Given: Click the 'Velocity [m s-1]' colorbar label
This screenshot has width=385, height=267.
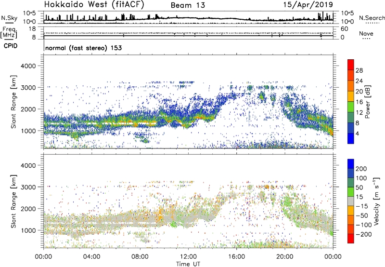Looking at the screenshot, I should pyautogui.click(x=376, y=201).
